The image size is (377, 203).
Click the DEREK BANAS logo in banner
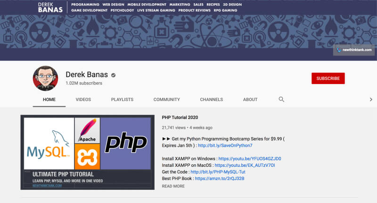point(50,7)
